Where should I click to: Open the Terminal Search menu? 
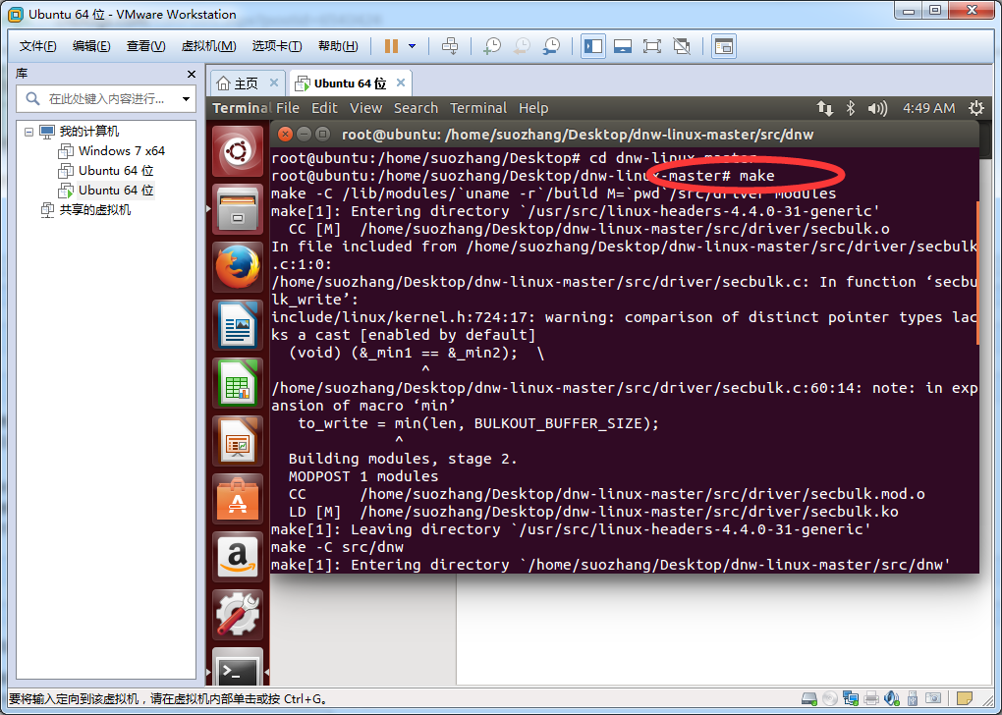(416, 108)
